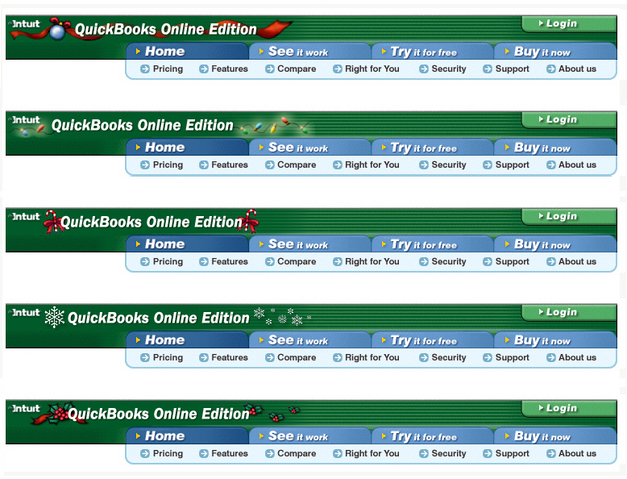
Task: Open See it work in snowflake banner
Action: tap(310, 340)
